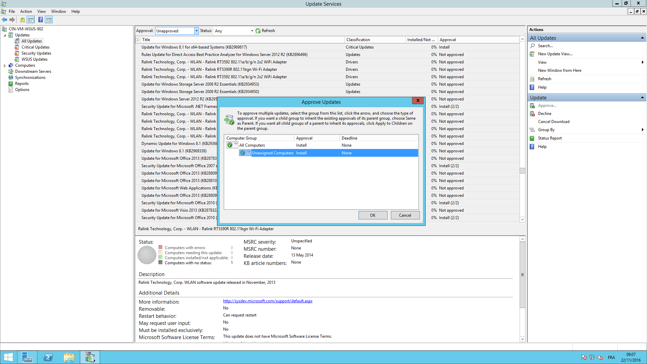Image resolution: width=647 pixels, height=364 pixels.
Task: Click the Options tree icon
Action: (11, 90)
